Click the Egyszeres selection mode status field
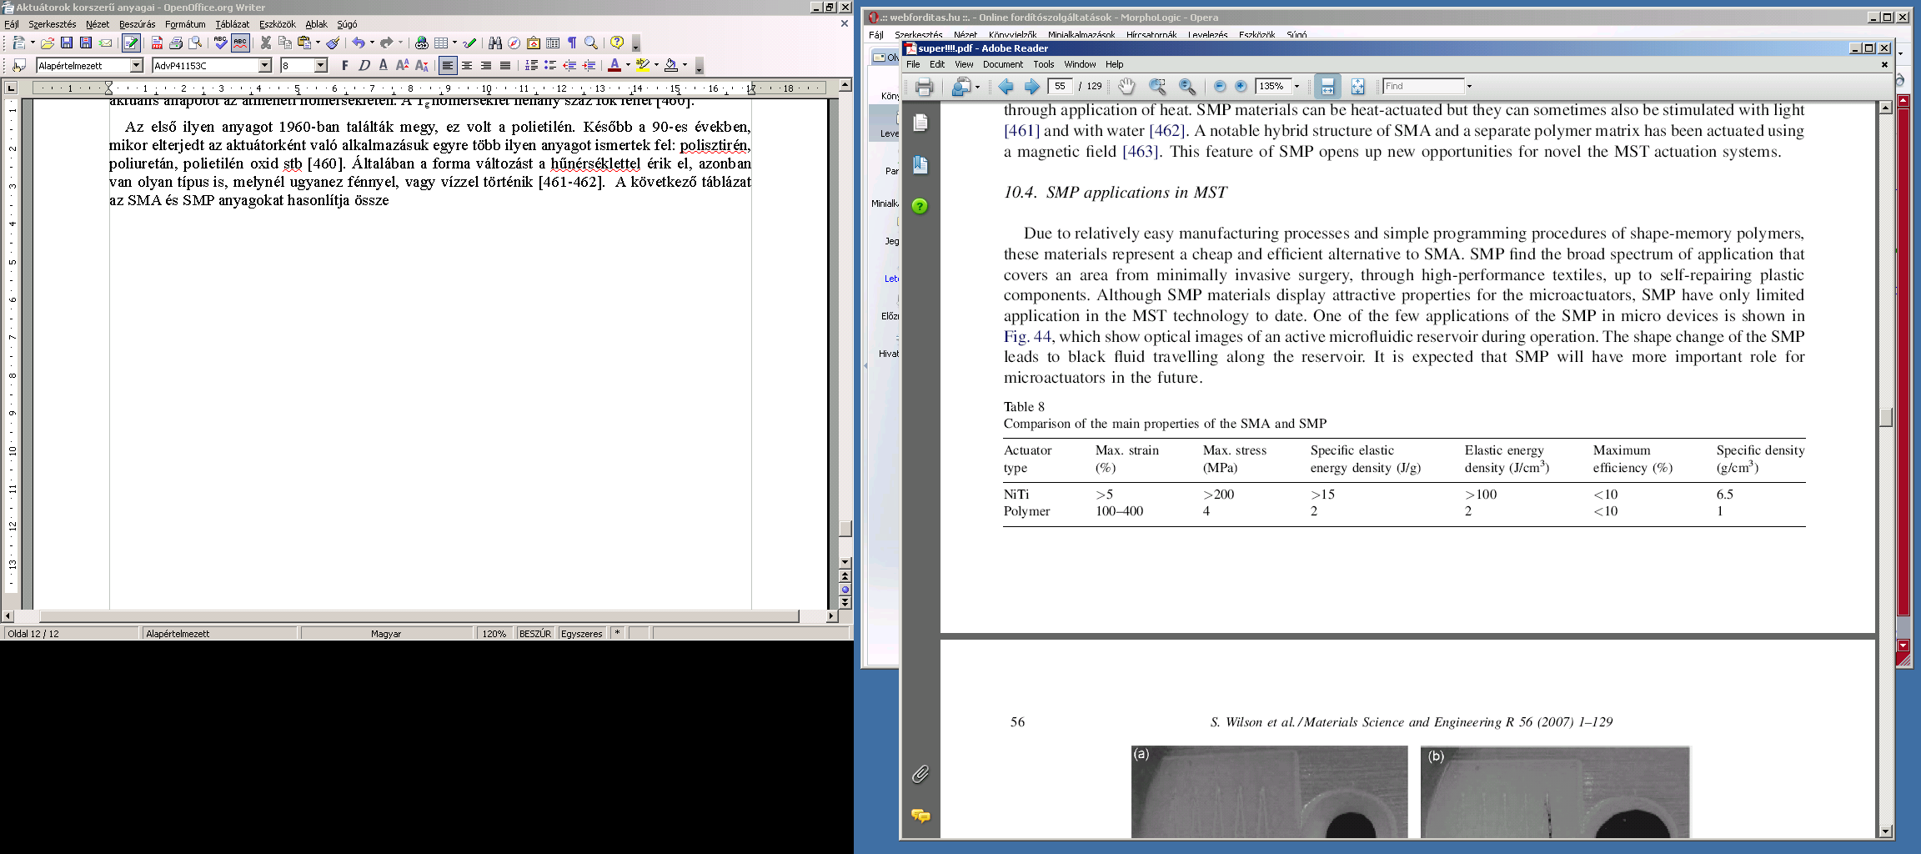The image size is (1921, 854). coord(582,634)
